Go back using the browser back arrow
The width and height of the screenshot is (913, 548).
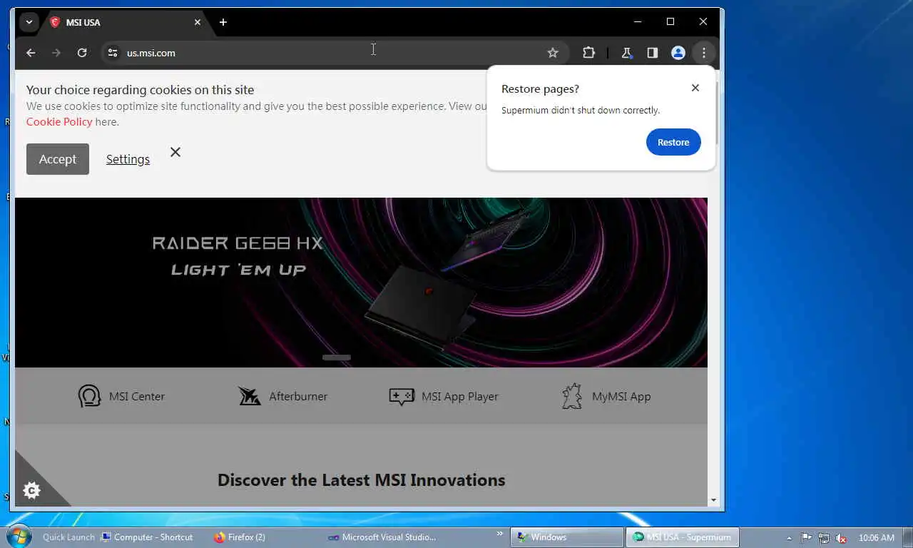click(x=31, y=53)
